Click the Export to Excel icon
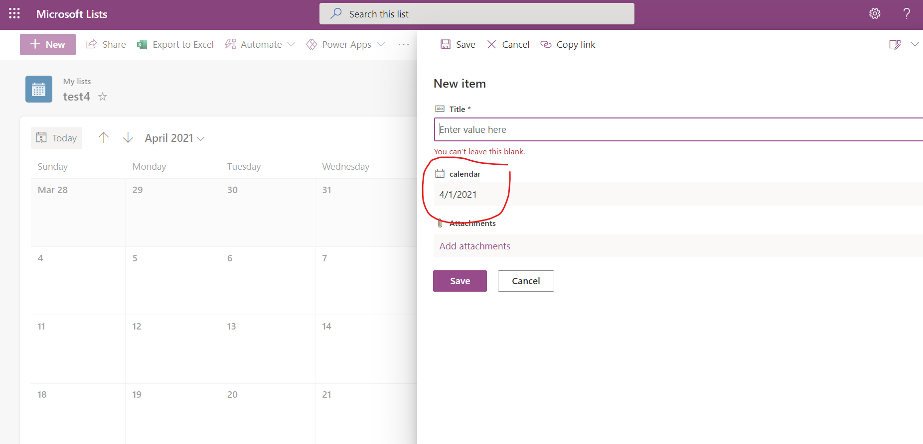 click(142, 44)
